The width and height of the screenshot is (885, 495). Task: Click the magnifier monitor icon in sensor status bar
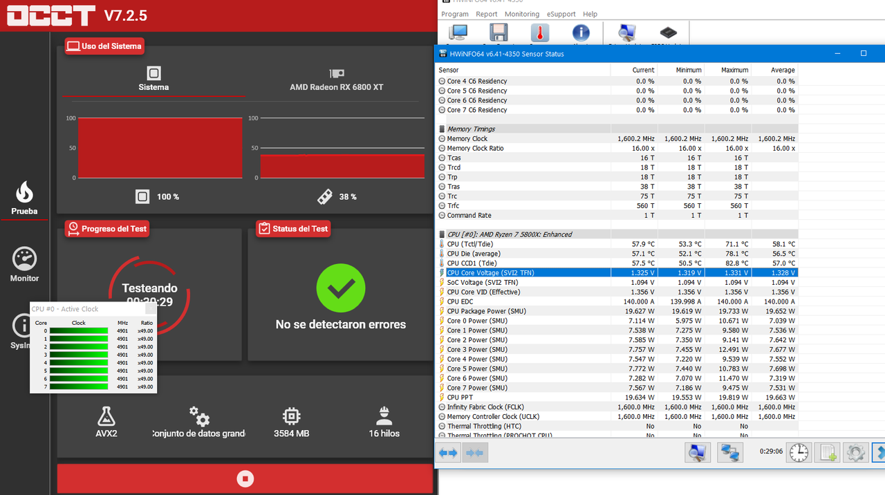698,453
